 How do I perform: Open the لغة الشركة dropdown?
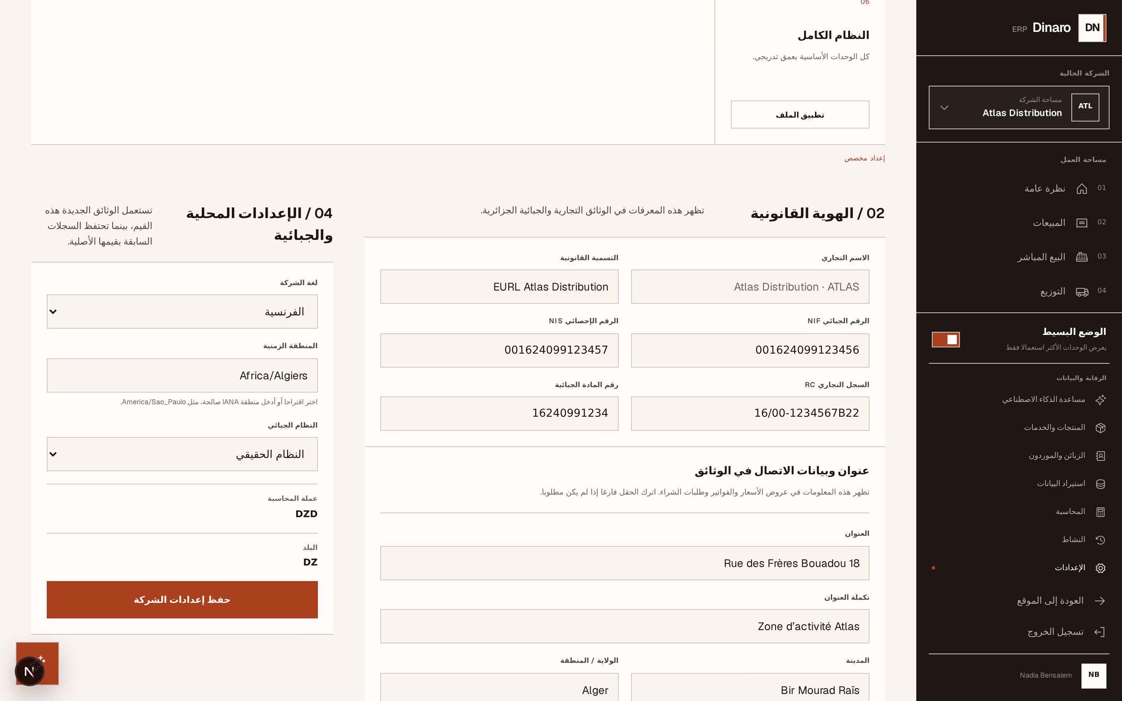click(x=182, y=312)
